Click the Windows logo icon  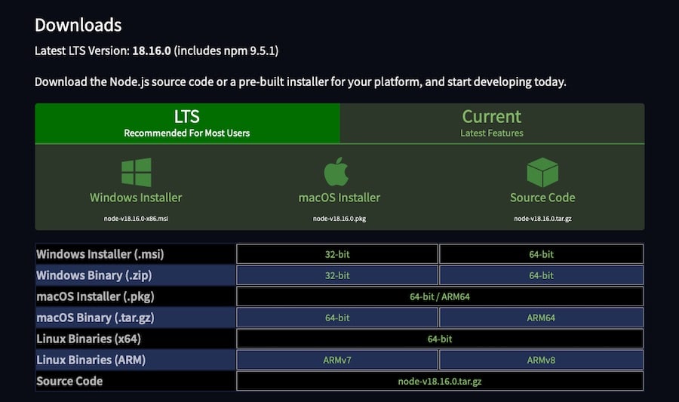coord(137,172)
